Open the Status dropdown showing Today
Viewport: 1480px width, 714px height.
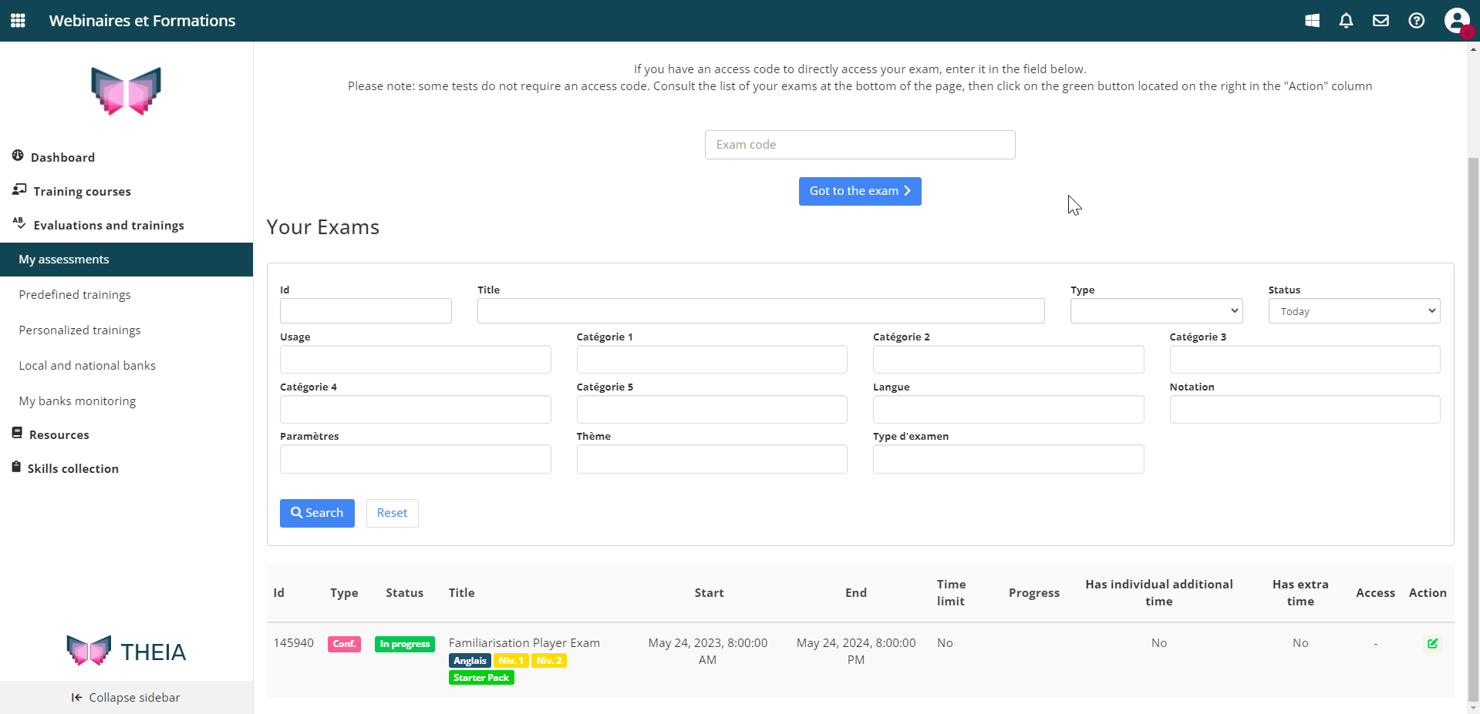coord(1354,311)
